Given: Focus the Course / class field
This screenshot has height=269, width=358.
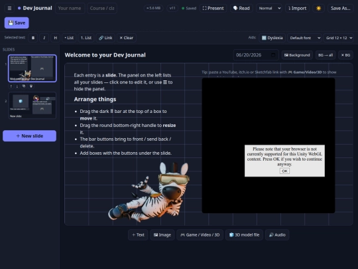Looking at the screenshot, I should [x=102, y=8].
